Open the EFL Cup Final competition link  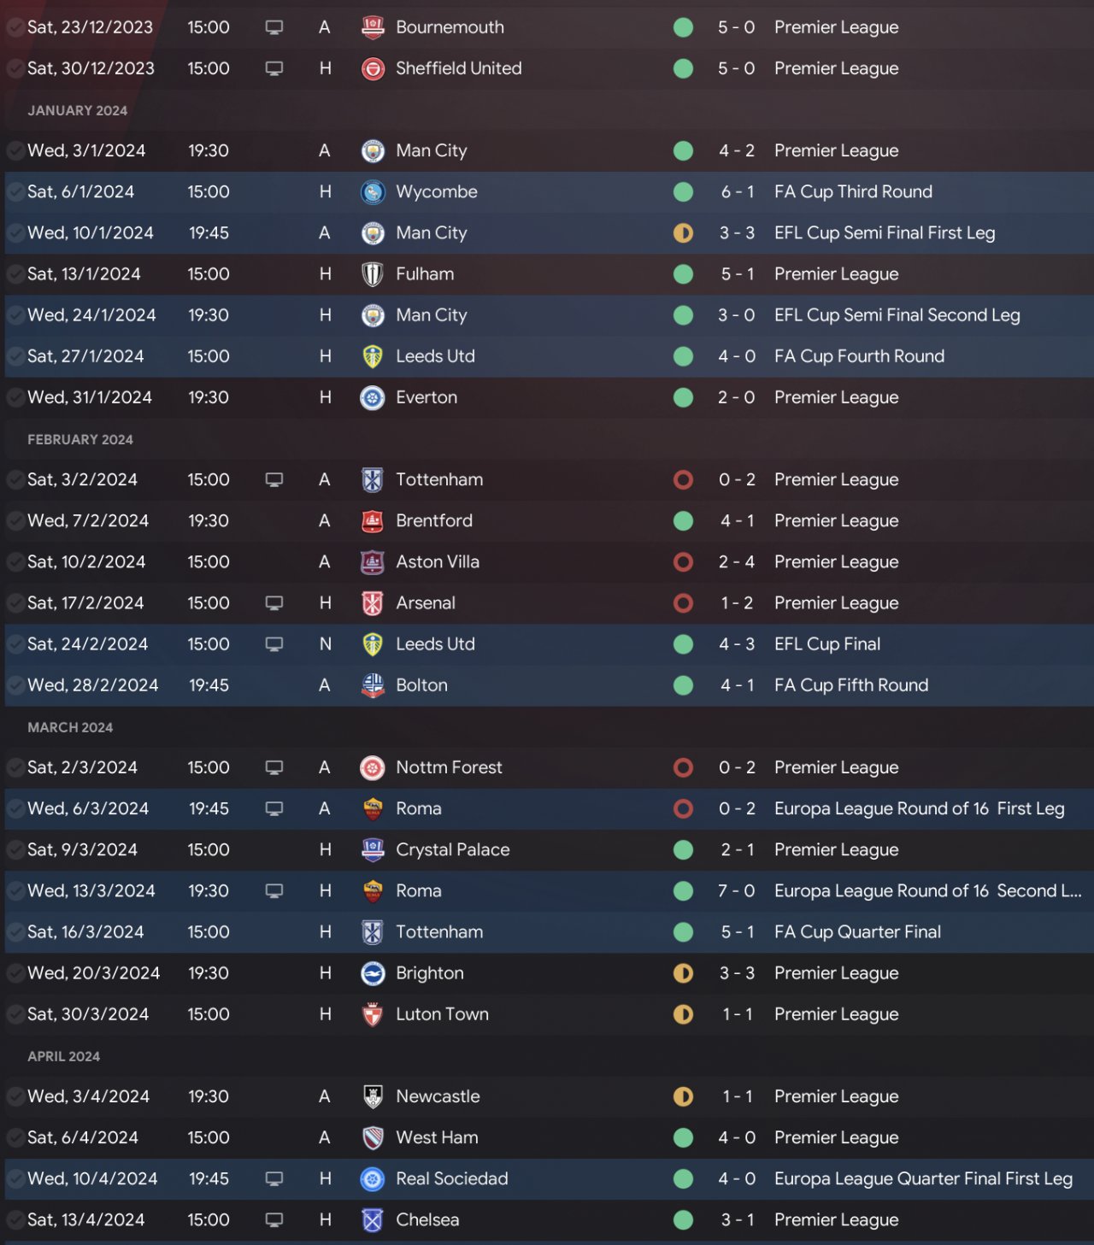(826, 644)
